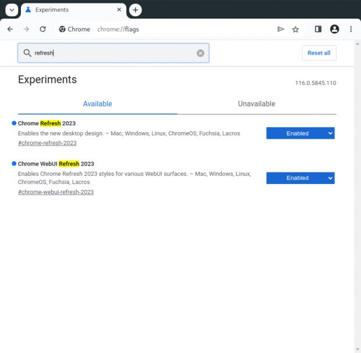Select the 'Chrome WebUI Refresh 2023' title
This screenshot has height=353, width=361.
click(56, 164)
